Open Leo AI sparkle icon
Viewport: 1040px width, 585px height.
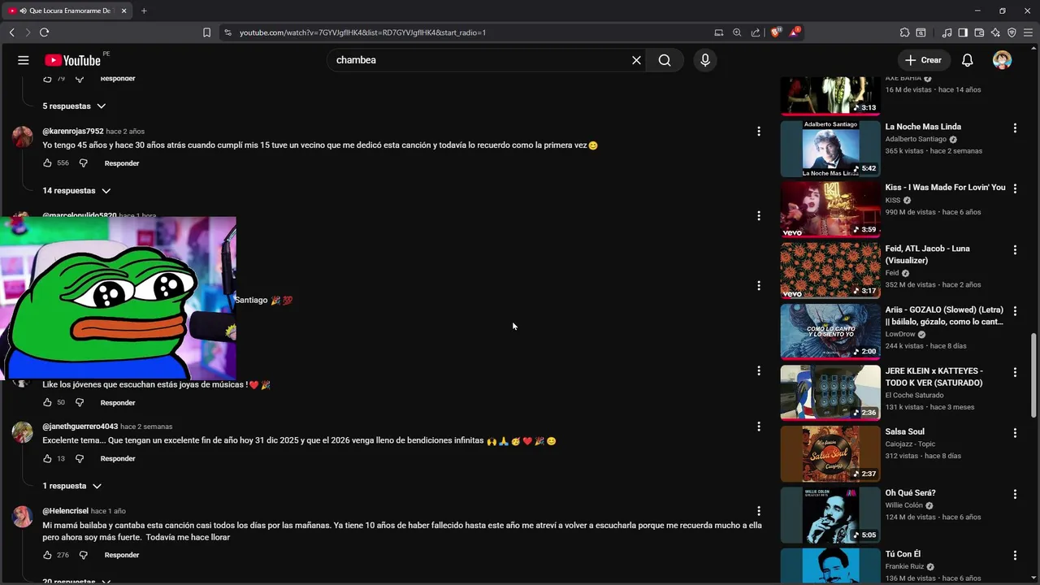pyautogui.click(x=995, y=32)
